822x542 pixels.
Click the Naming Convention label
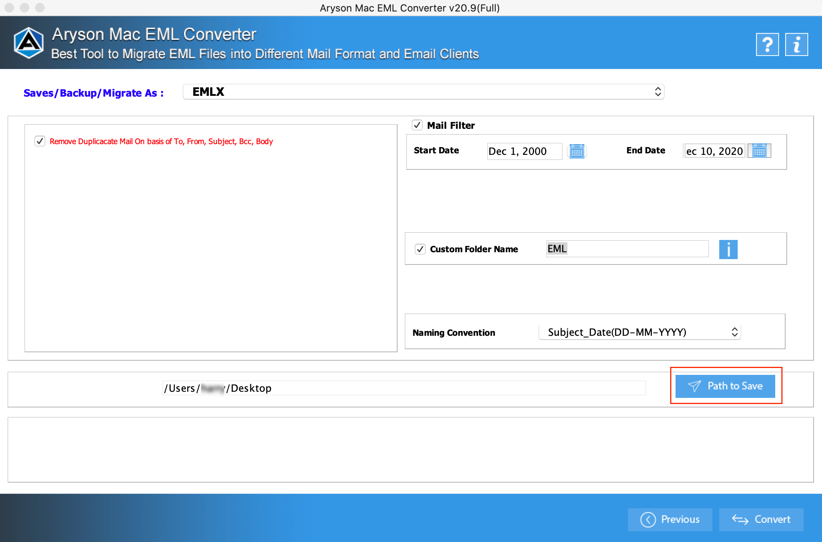[x=454, y=333]
